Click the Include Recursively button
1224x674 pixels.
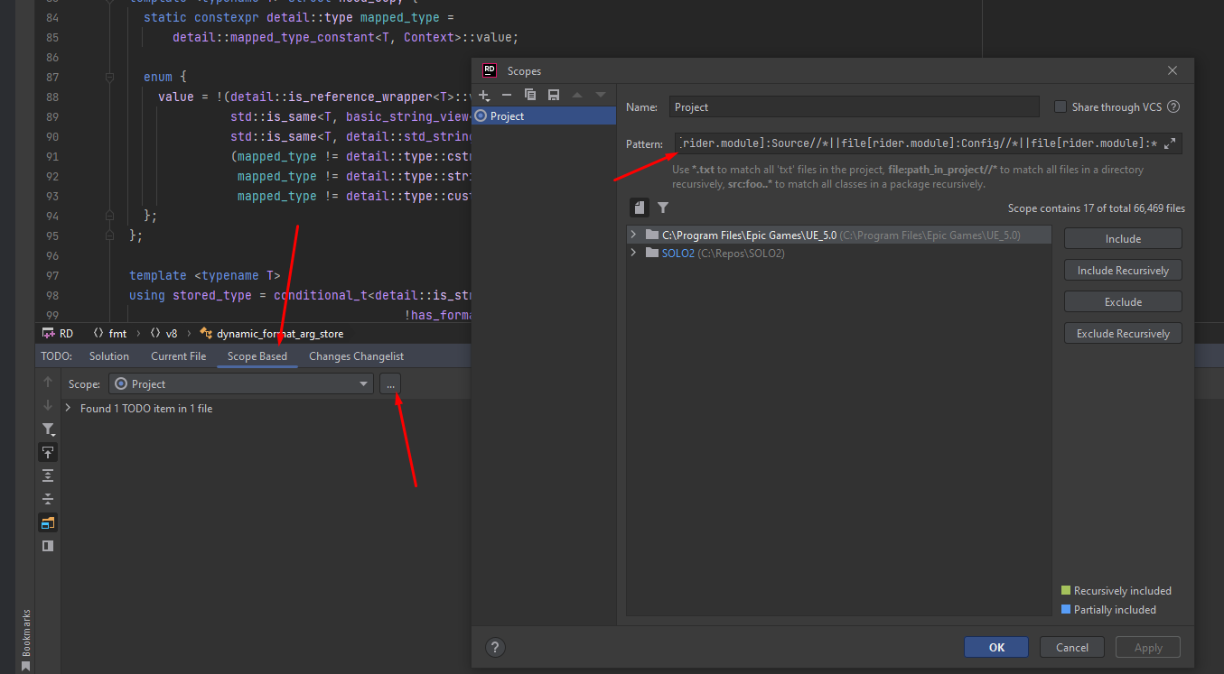point(1123,269)
